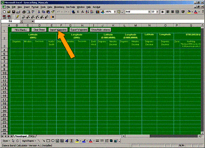Screen dimensions: 205x148
Task: Toggle left text alignment
Action: click(x=168, y=12)
